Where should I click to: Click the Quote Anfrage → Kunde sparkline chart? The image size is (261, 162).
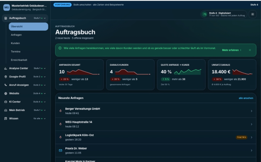(188, 72)
